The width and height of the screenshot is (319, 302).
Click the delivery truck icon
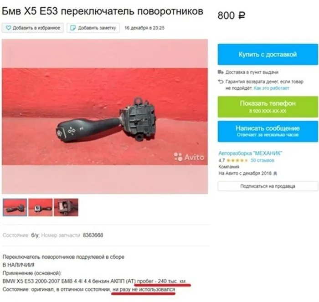[221, 72]
